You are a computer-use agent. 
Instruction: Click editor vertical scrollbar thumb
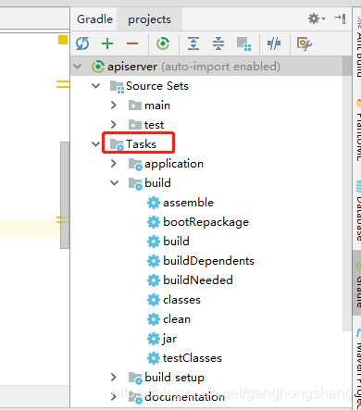coord(65,195)
